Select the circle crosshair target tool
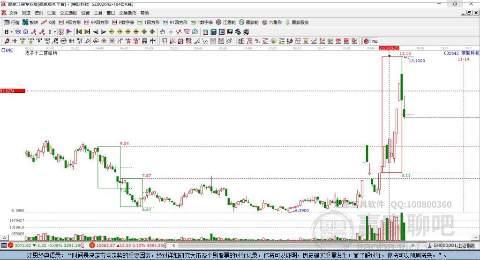The height and width of the screenshot is (260, 480). point(96,41)
